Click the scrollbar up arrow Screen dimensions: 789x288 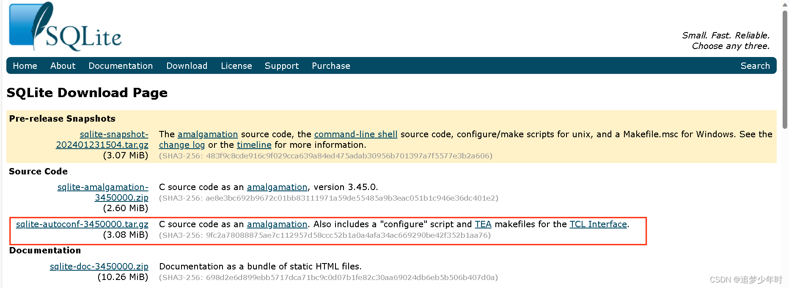click(785, 4)
